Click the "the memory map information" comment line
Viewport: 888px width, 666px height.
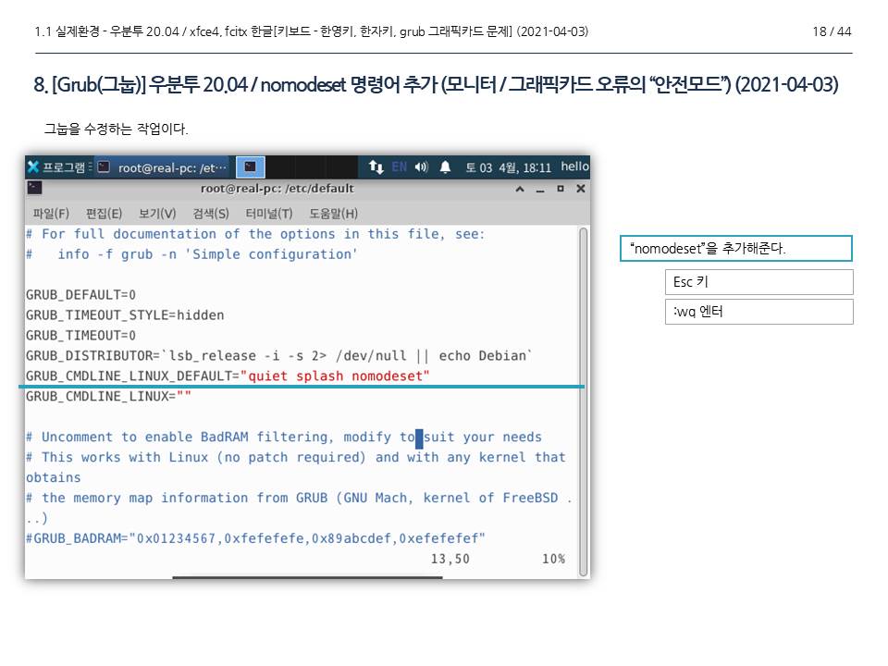point(298,499)
